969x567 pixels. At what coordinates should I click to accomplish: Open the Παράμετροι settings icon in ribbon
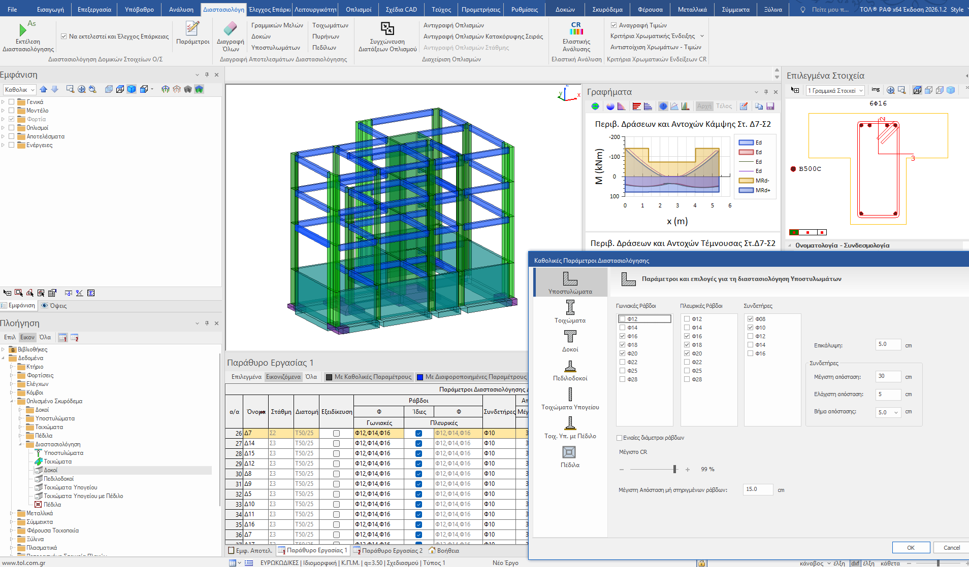tap(192, 28)
